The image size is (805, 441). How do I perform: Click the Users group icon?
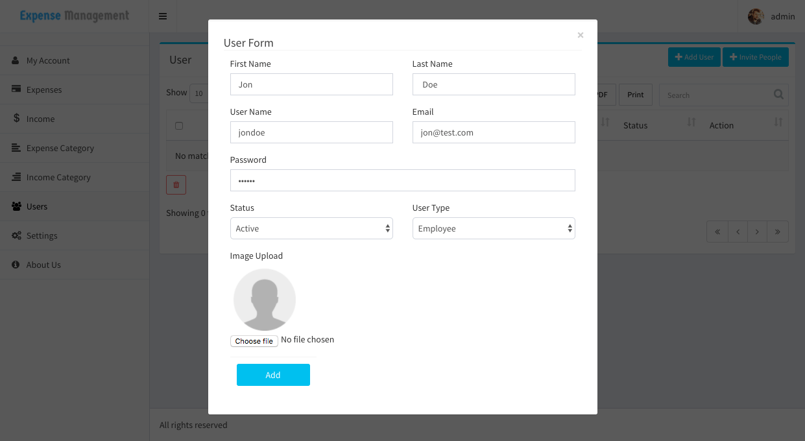[16, 206]
